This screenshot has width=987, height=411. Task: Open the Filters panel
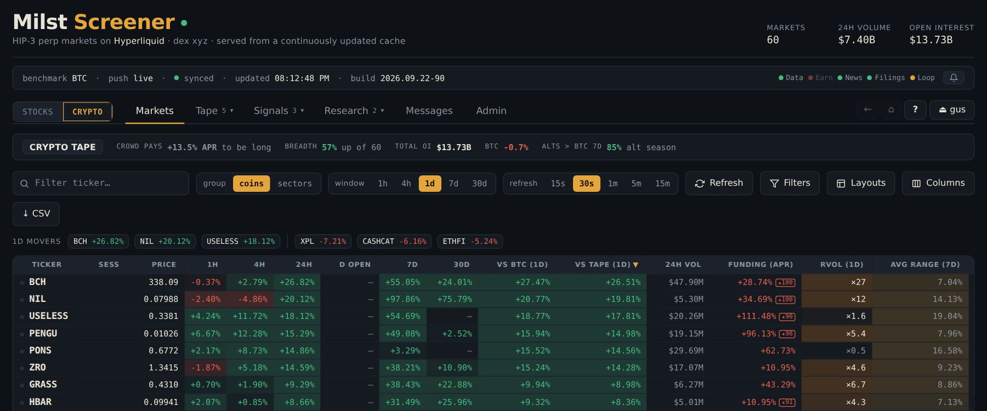(x=790, y=183)
